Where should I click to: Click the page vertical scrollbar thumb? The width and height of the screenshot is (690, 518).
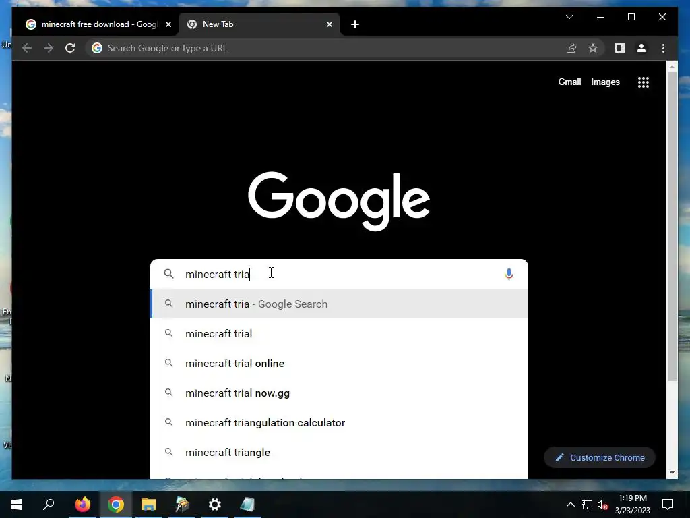point(672,227)
